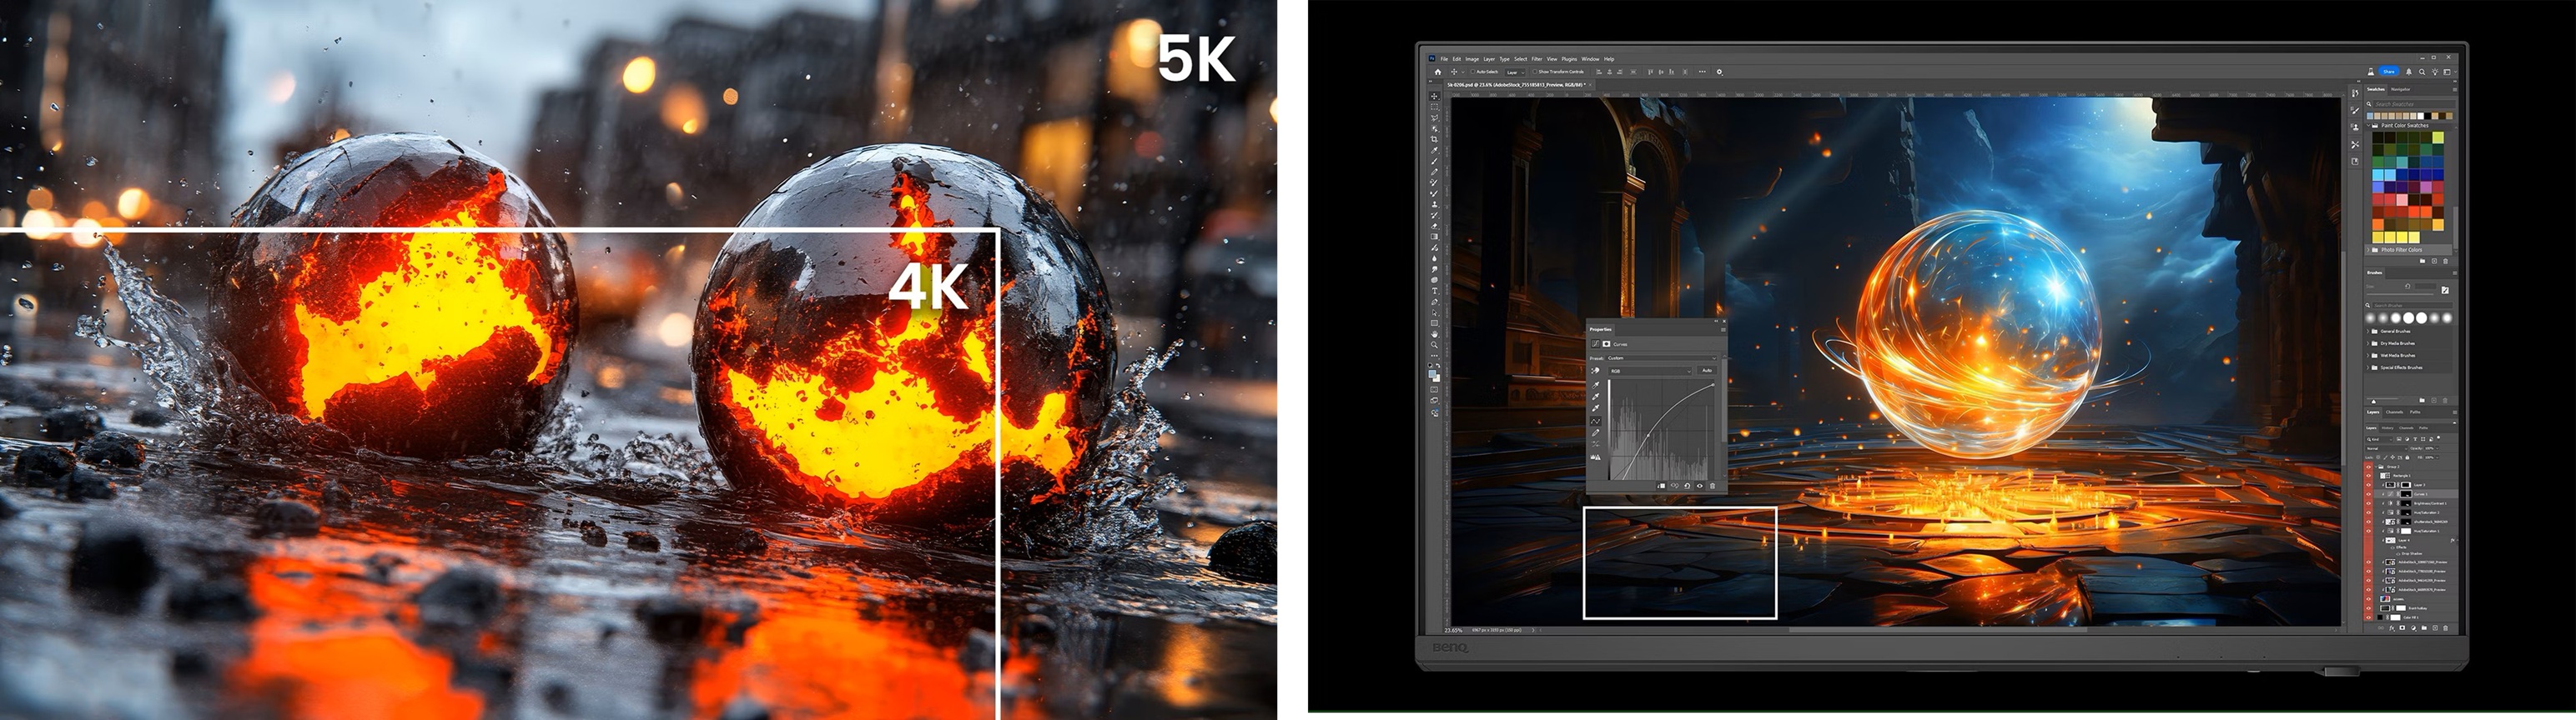Image resolution: width=2576 pixels, height=720 pixels.
Task: Open the Swatches panel menu icon
Action: point(2455,90)
